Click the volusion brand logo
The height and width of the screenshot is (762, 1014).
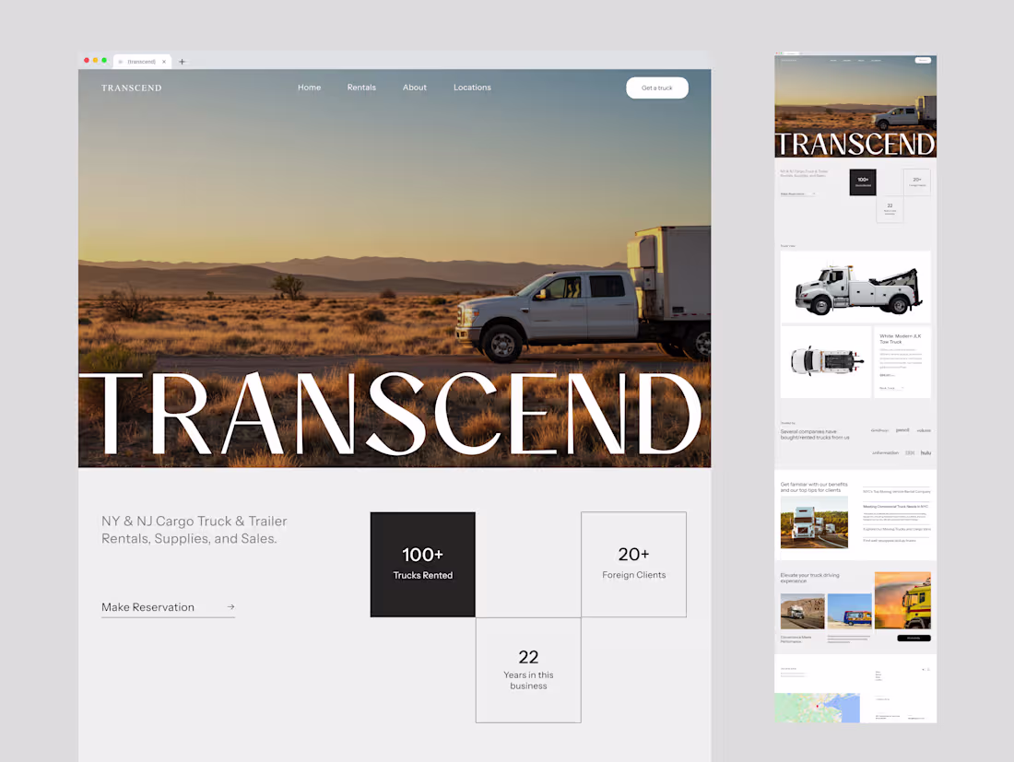924,430
